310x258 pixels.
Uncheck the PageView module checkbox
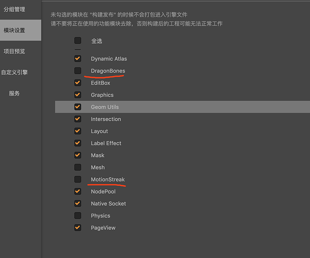[x=78, y=228]
